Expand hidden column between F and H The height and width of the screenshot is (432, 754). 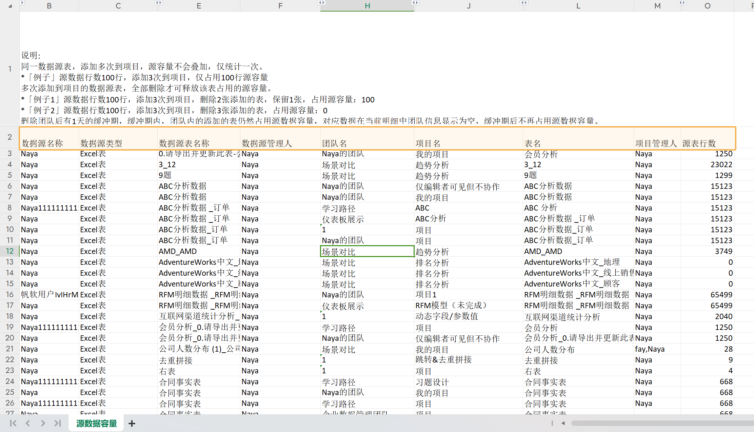[321, 3]
